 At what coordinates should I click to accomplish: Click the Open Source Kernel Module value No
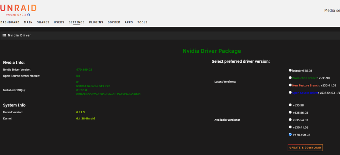(x=78, y=76)
